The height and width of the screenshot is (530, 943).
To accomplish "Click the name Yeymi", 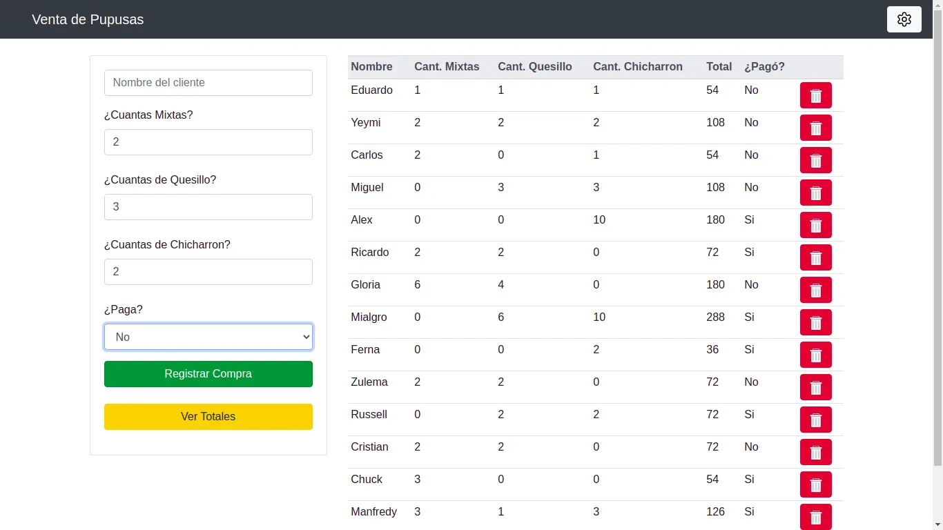I will 365,123.
